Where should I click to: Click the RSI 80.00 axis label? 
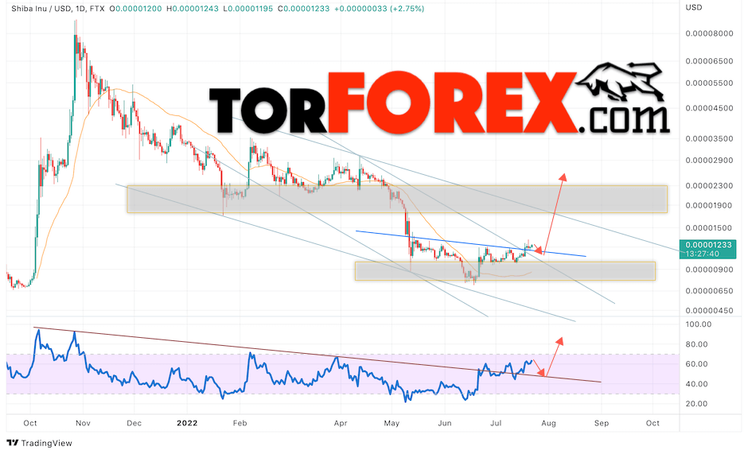tap(697, 344)
